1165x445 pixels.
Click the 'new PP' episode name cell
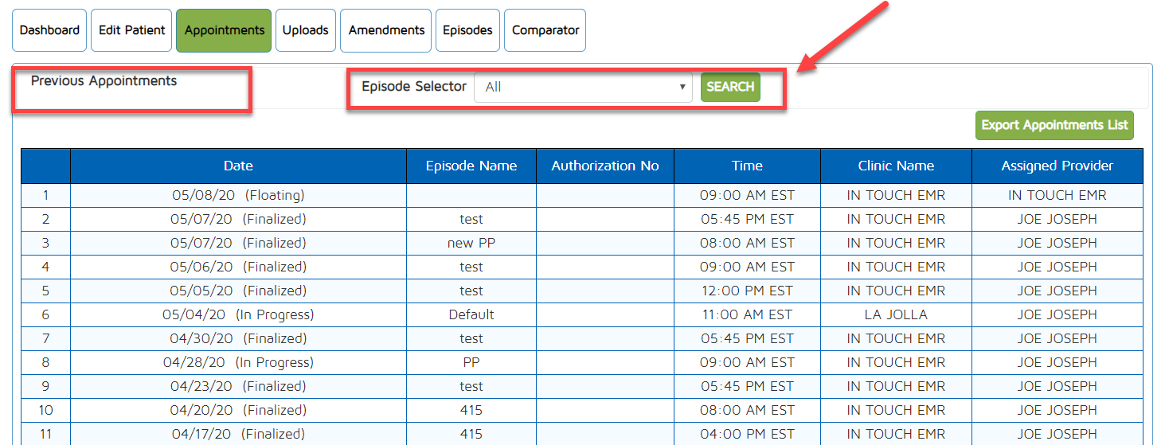click(471, 243)
